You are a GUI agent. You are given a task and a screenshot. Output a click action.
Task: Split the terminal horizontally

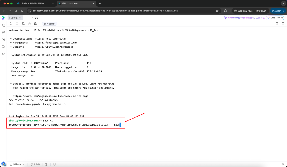283,24
